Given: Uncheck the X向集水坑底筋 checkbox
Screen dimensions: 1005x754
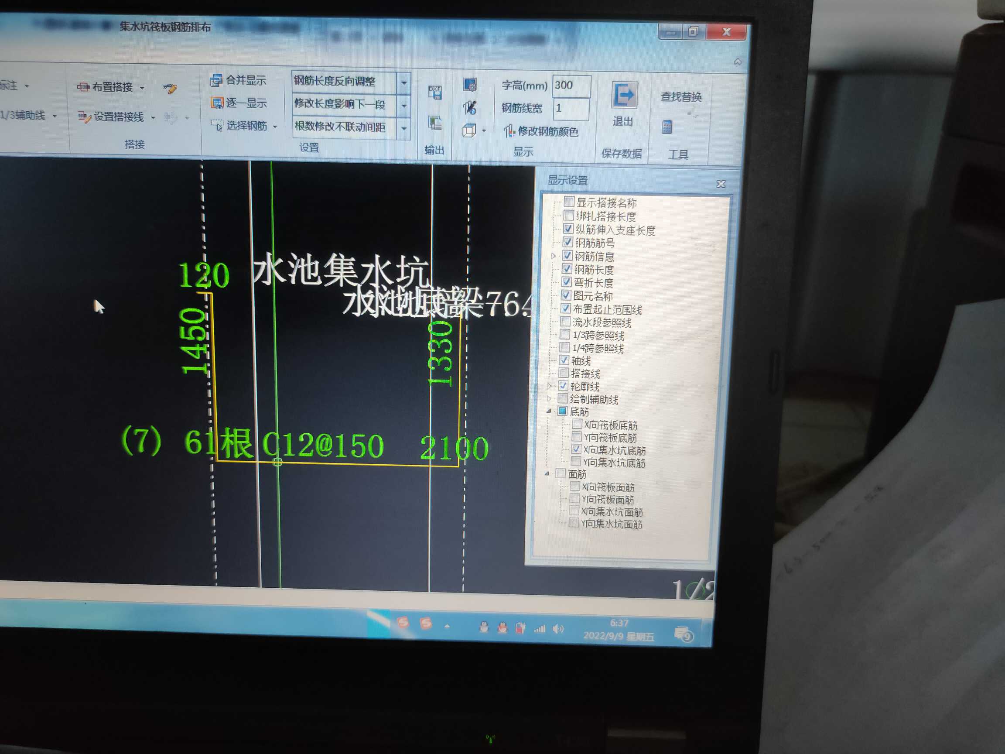Looking at the screenshot, I should (576, 449).
